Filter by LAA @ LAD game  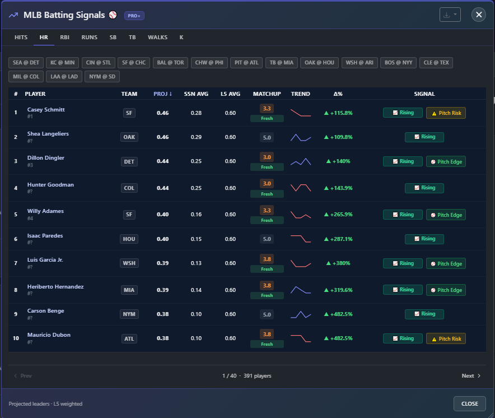(64, 76)
